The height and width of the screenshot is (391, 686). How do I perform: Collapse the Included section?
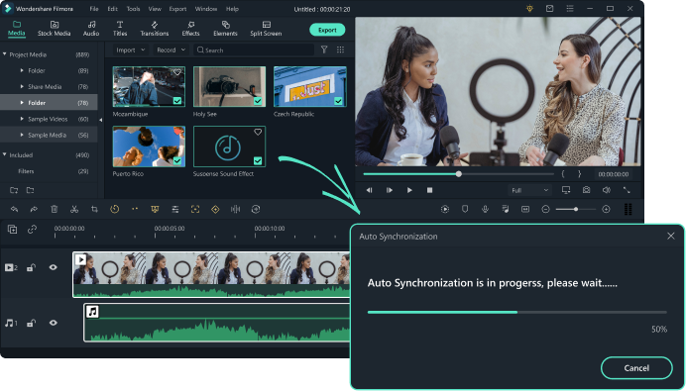click(x=5, y=154)
